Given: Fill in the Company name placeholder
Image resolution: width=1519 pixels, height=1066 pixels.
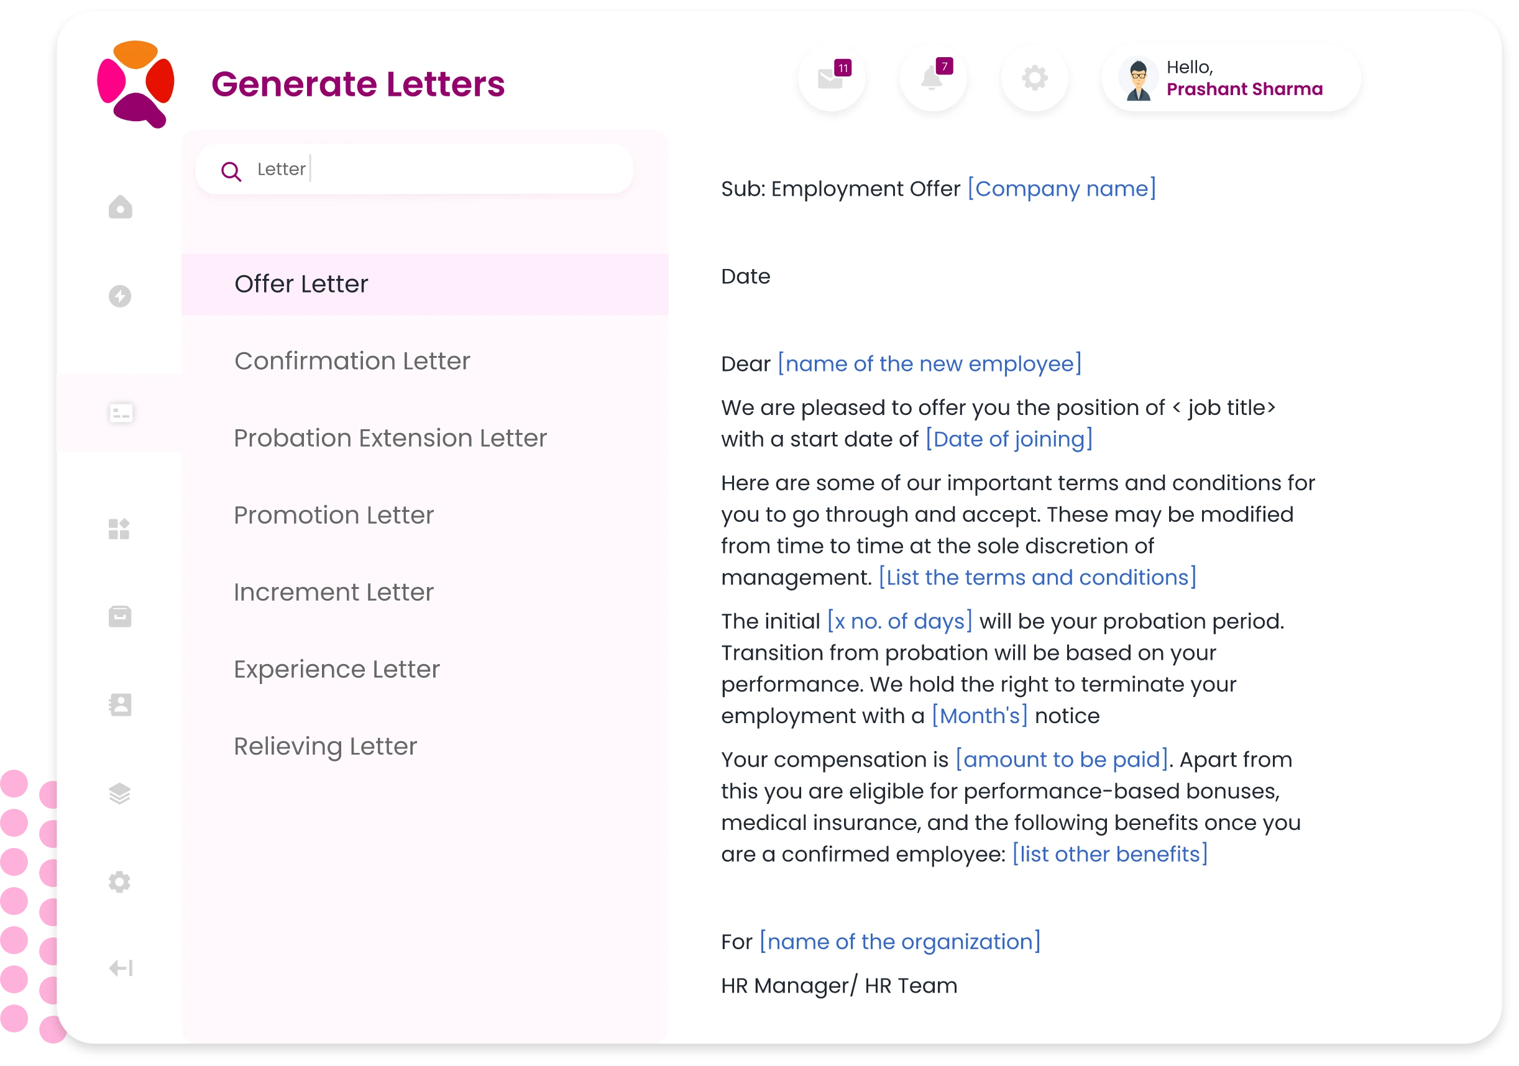Looking at the screenshot, I should [x=1060, y=189].
